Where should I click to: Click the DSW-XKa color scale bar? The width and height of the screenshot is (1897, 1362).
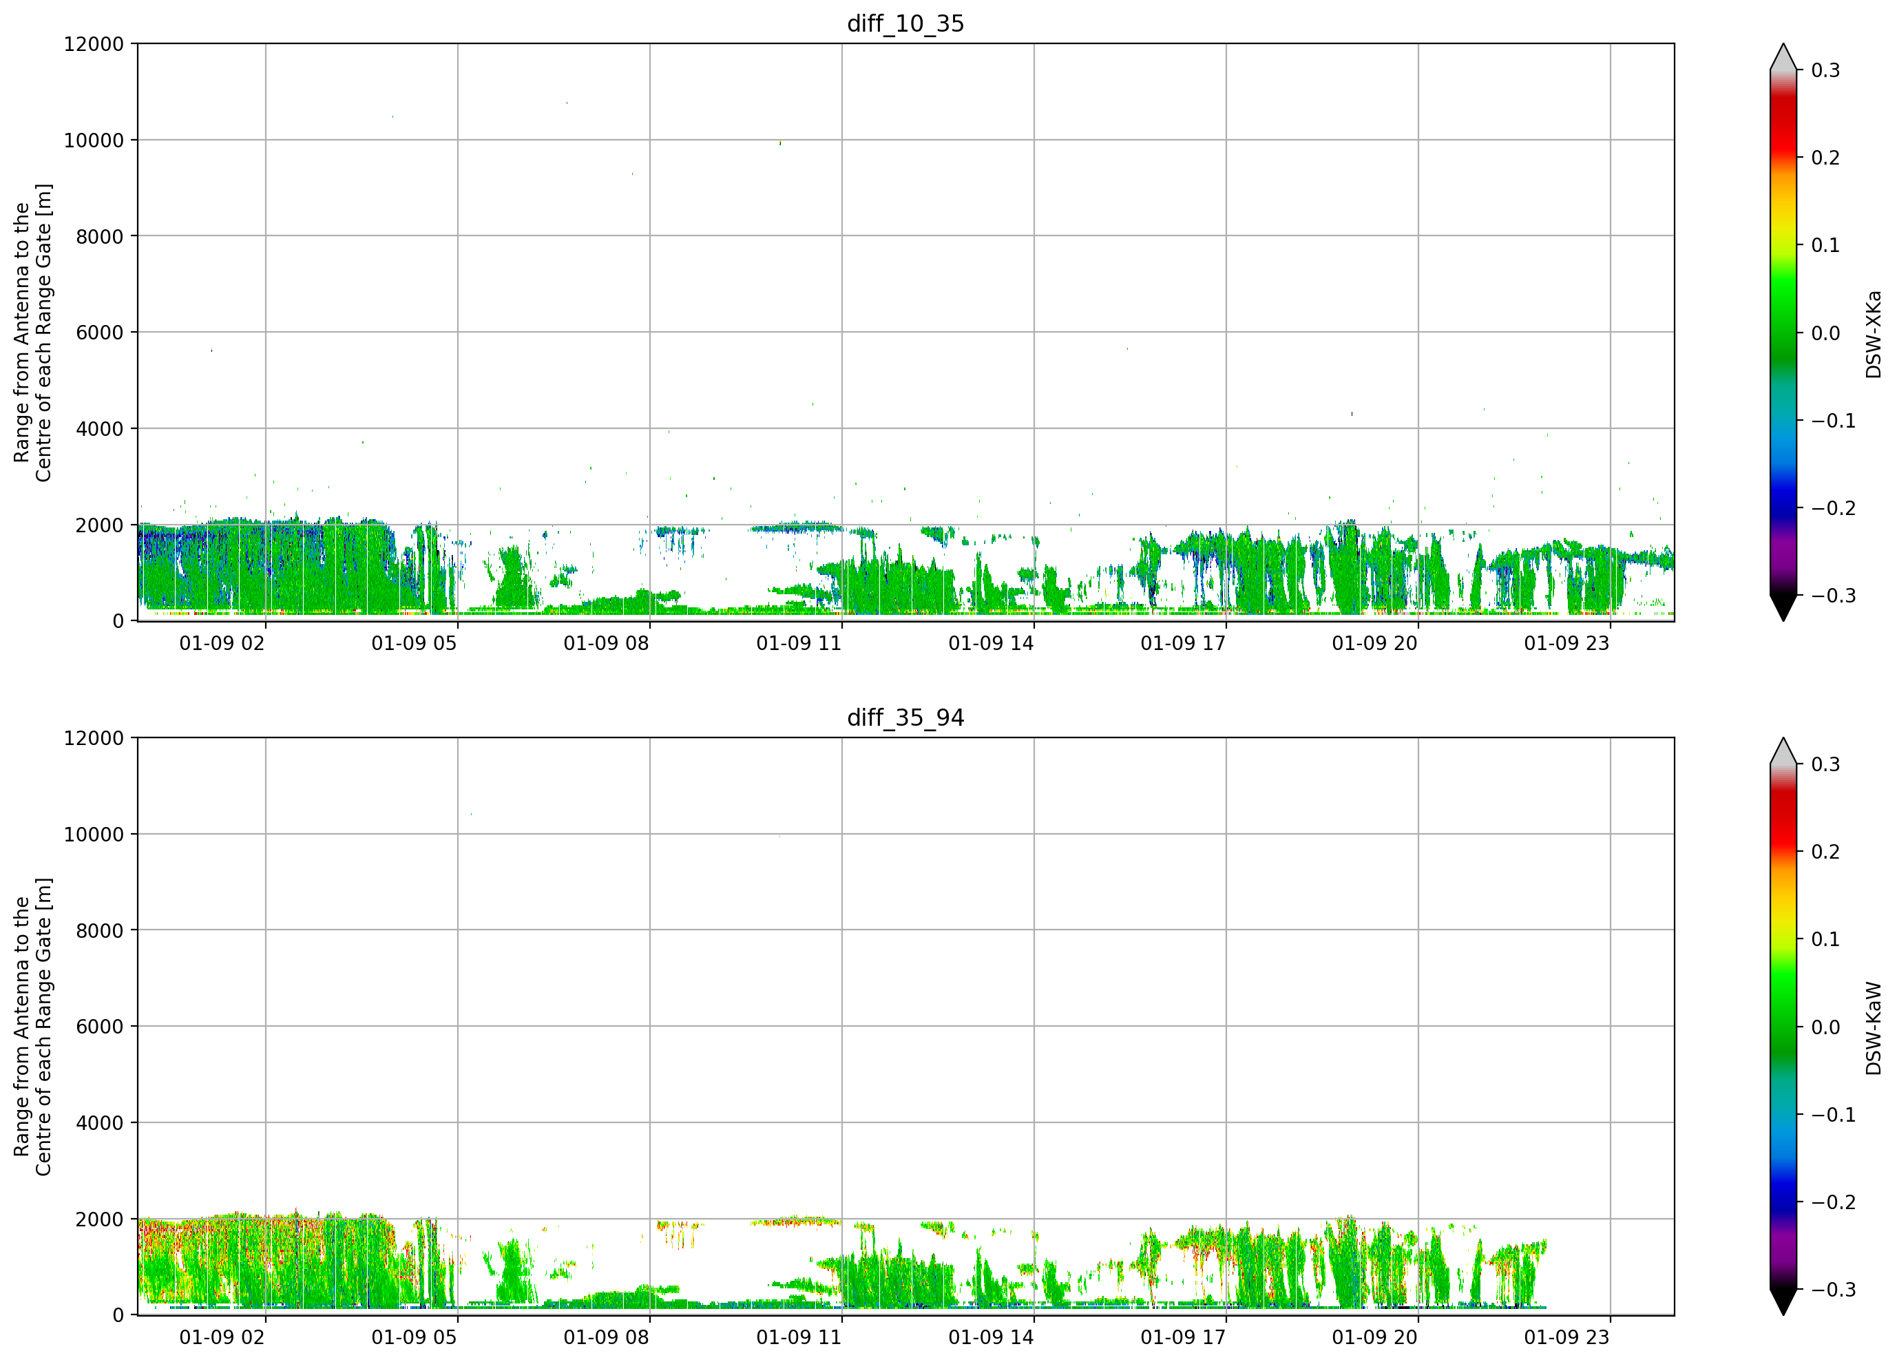click(x=1783, y=332)
